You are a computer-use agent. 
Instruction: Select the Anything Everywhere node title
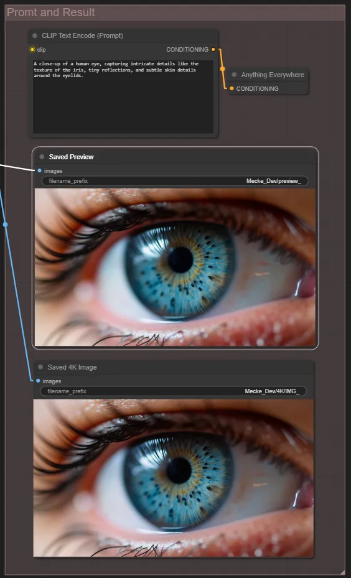[x=273, y=75]
